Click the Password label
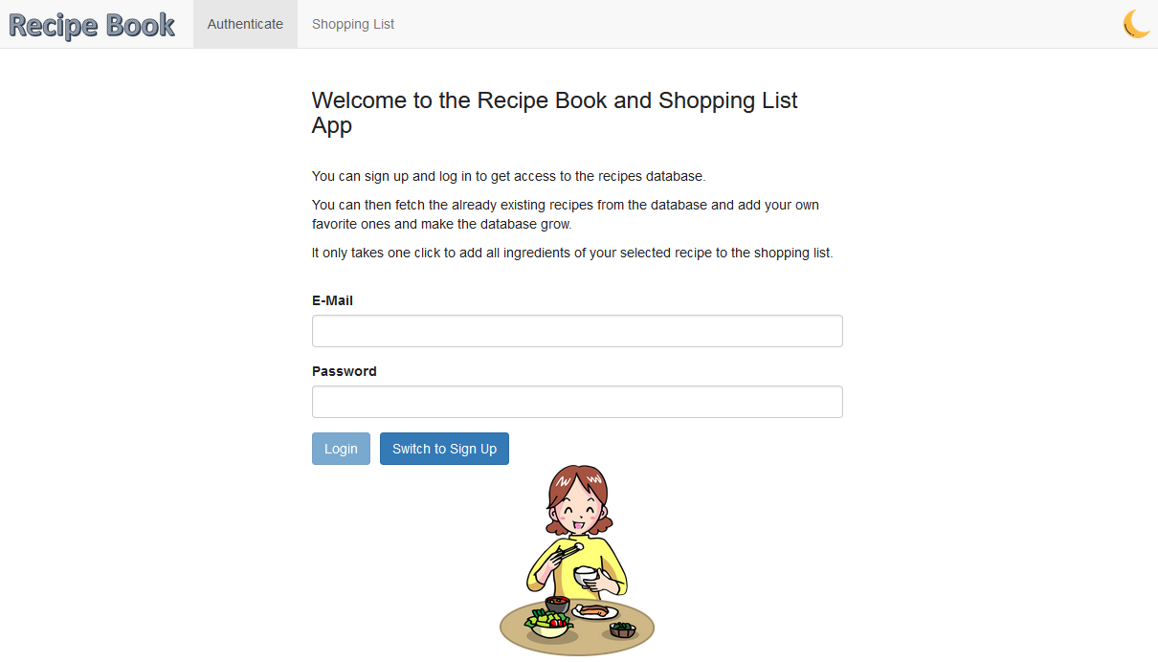 point(345,371)
